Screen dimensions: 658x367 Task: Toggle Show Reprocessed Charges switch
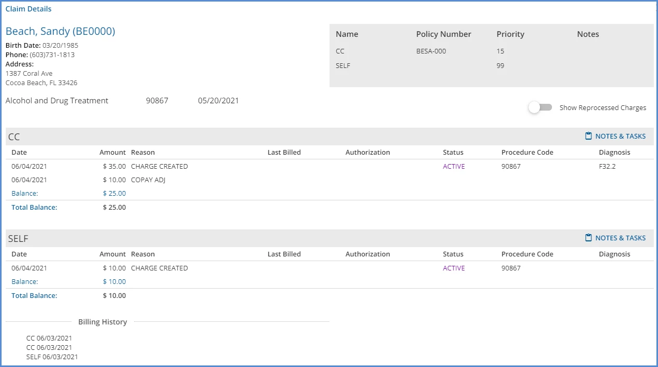pyautogui.click(x=540, y=107)
